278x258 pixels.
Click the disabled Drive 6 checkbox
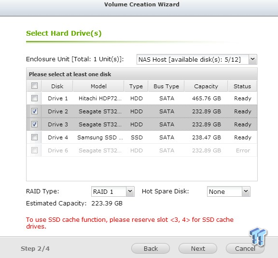tap(34, 150)
